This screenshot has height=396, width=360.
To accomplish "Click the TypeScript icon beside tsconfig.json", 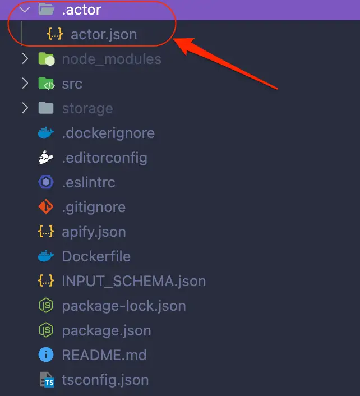I will pyautogui.click(x=45, y=380).
